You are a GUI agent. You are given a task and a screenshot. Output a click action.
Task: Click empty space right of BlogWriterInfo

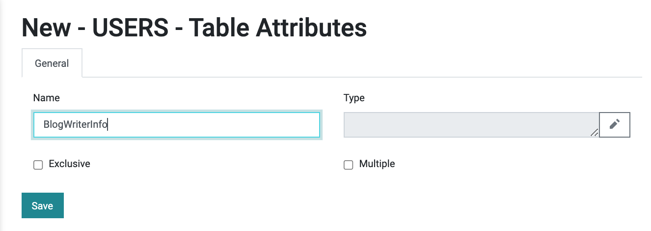point(214,125)
